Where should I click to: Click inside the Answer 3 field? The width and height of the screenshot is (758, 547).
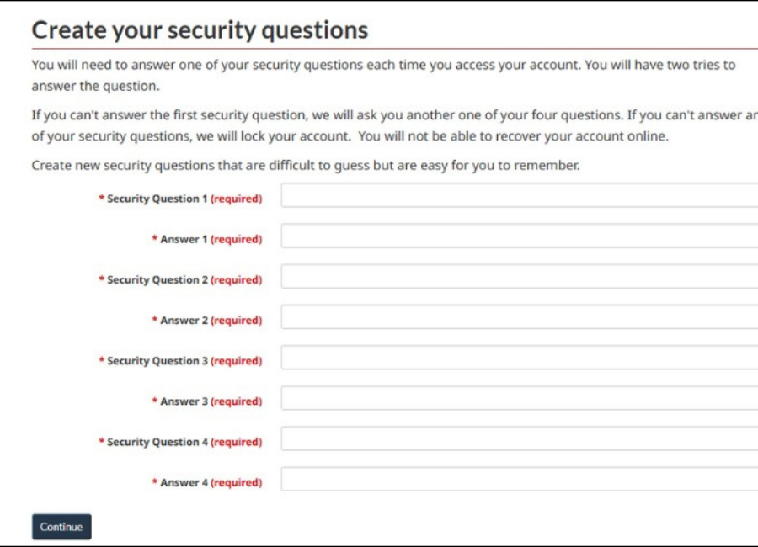[x=519, y=398]
